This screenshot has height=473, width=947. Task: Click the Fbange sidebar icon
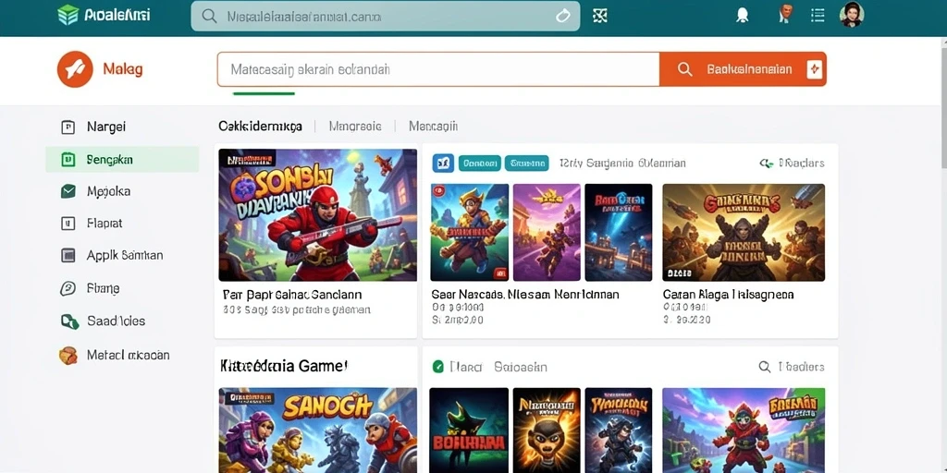pyautogui.click(x=68, y=288)
